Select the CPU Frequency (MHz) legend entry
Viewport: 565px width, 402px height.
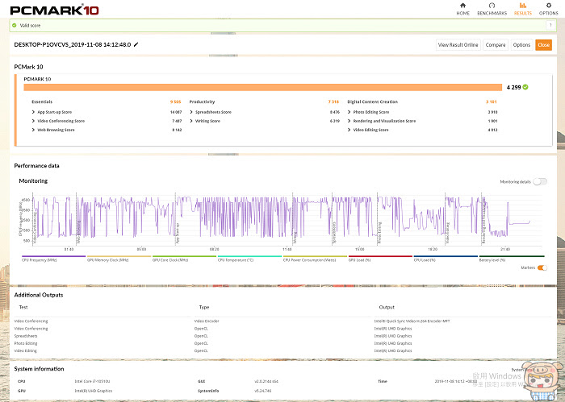(53, 259)
